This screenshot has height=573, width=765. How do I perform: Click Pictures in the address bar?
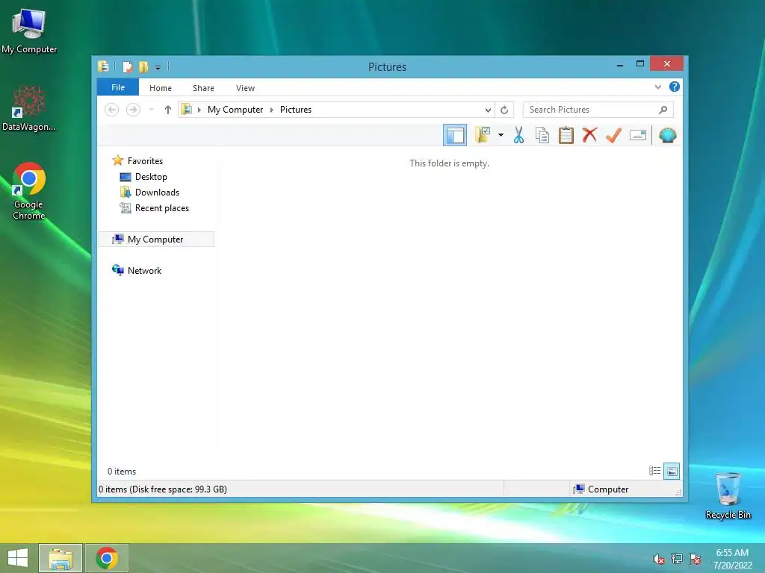[296, 110]
